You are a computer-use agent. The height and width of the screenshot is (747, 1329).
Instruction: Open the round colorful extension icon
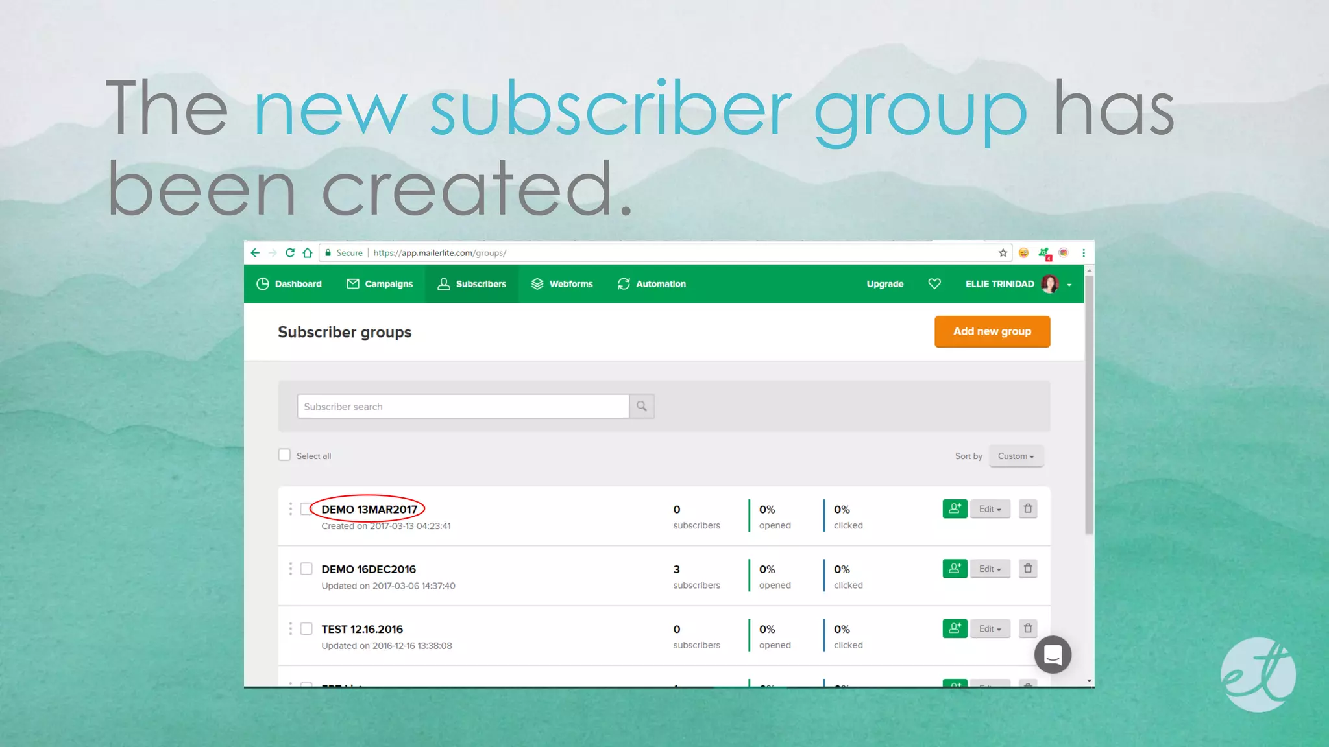click(x=1064, y=253)
